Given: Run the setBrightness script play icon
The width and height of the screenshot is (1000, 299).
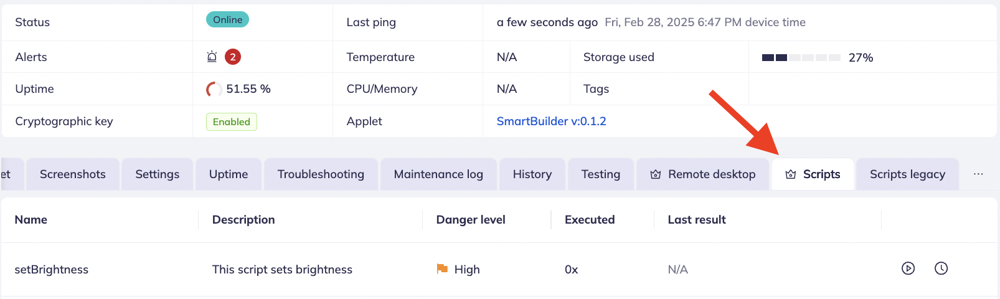Looking at the screenshot, I should [x=908, y=268].
